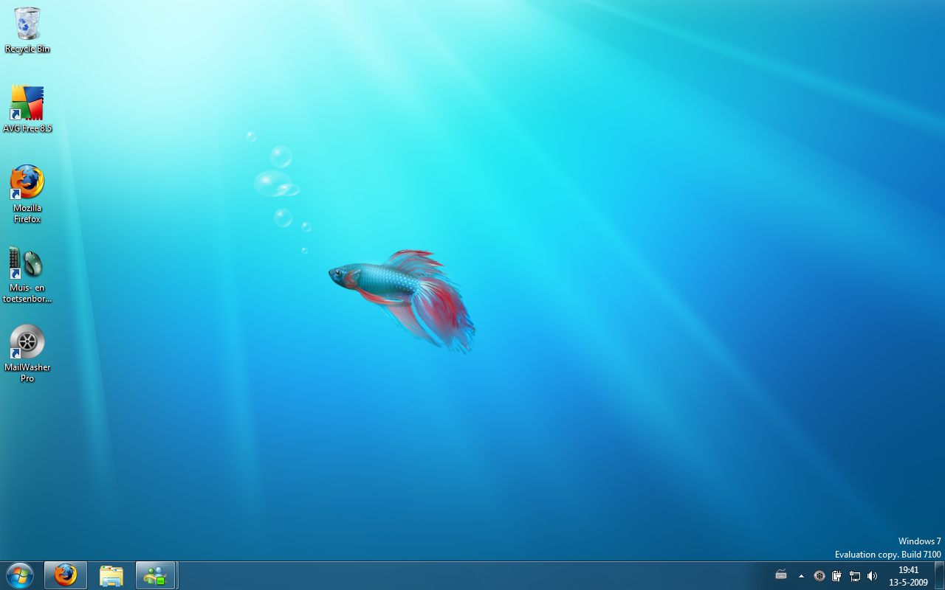Click the on-screen keyboard tray icon
This screenshot has width=945, height=590.
(x=781, y=575)
